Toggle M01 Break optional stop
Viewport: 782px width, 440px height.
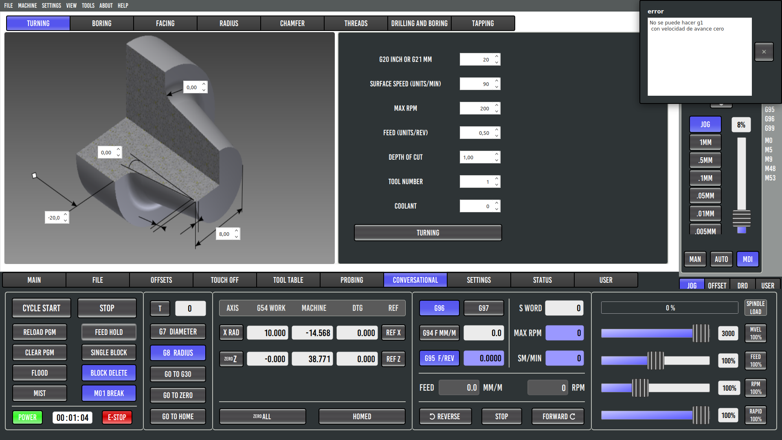click(x=109, y=393)
